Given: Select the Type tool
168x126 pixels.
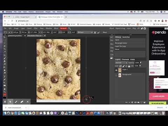Looking at the screenshot, I should point(5,77).
